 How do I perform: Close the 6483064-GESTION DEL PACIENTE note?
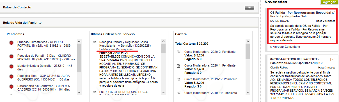tap(333, 59)
